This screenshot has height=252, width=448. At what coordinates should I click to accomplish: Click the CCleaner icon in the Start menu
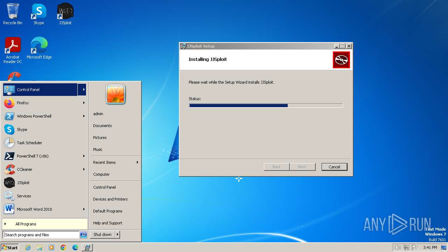9,169
